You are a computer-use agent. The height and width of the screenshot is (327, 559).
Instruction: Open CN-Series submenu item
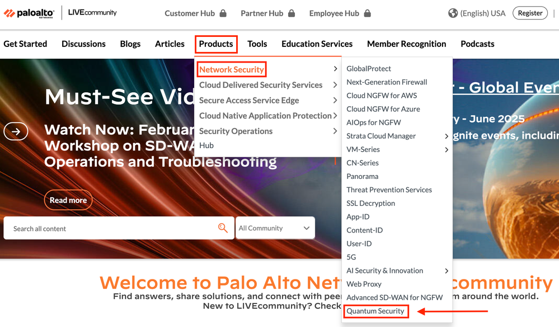[x=363, y=163]
